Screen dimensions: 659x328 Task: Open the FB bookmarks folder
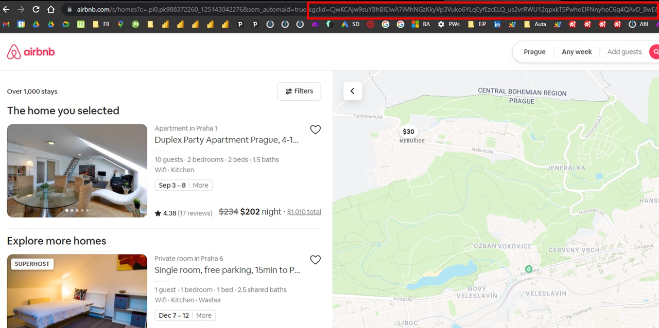[101, 24]
